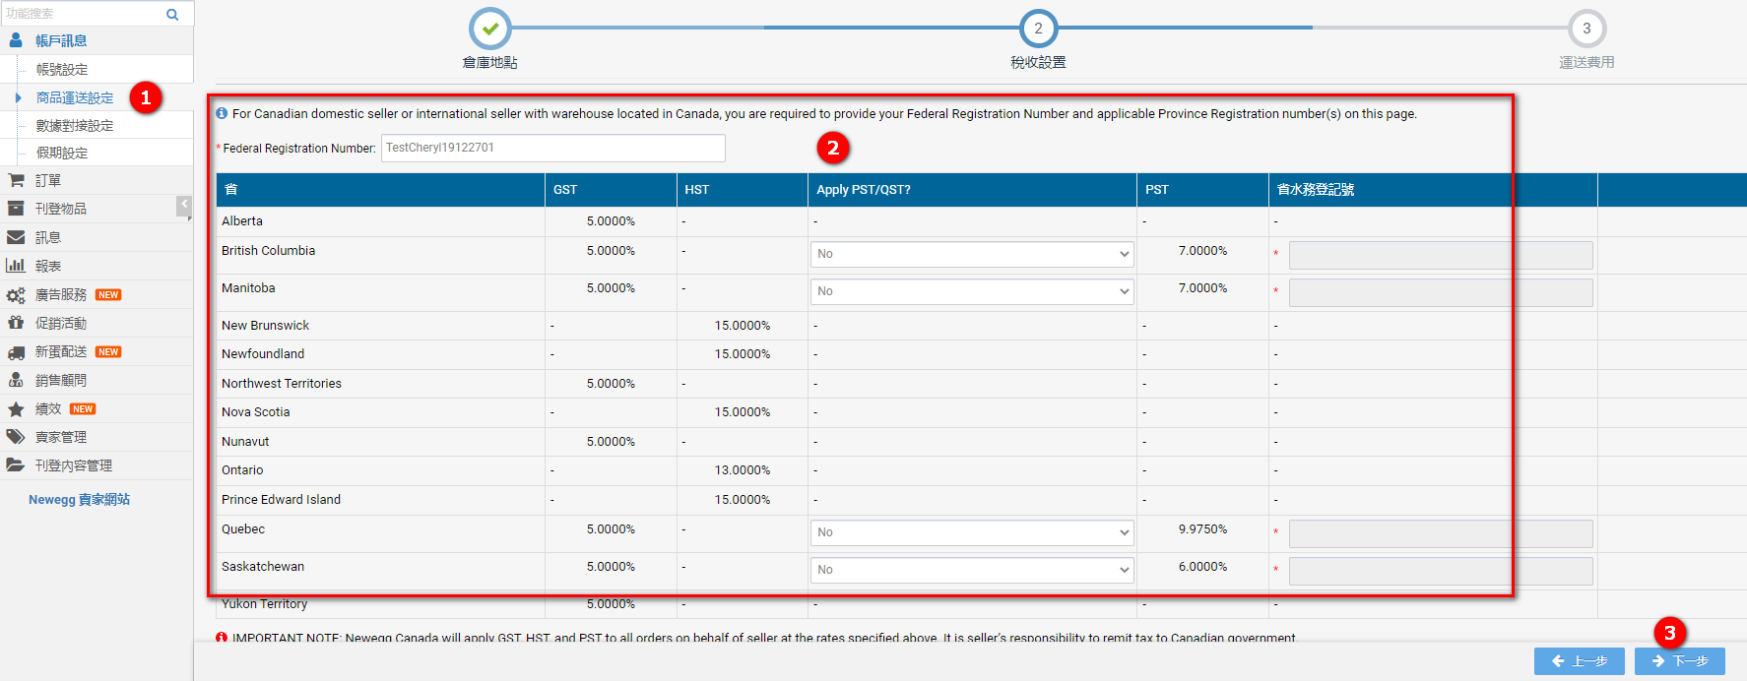Click the Apply PST/QST? column header
Screen dimensions: 1747x681
[972, 190]
